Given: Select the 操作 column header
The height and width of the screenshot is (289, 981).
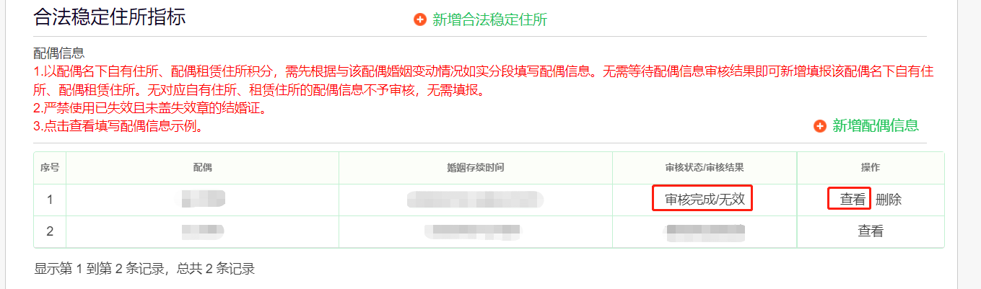Looking at the screenshot, I should click(871, 167).
